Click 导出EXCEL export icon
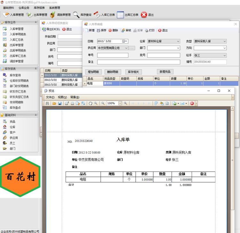 (51, 29)
